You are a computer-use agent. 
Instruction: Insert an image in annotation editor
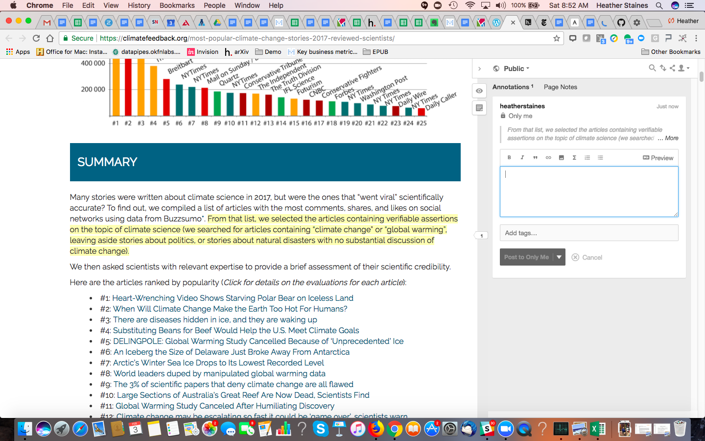[561, 158]
